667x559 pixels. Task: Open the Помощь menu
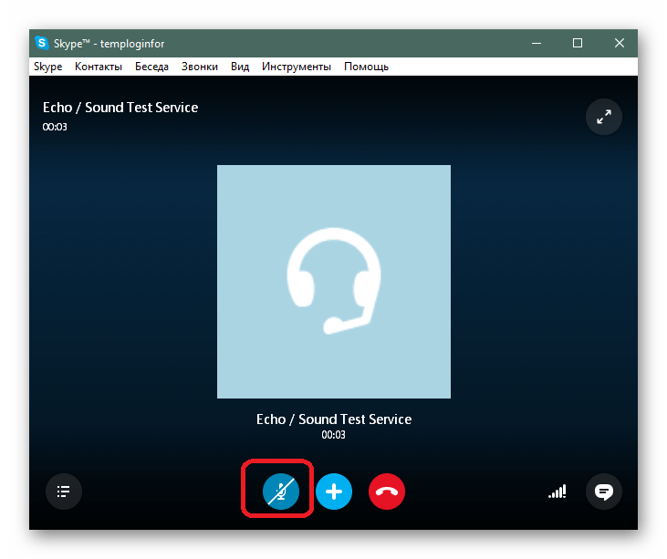pyautogui.click(x=366, y=67)
